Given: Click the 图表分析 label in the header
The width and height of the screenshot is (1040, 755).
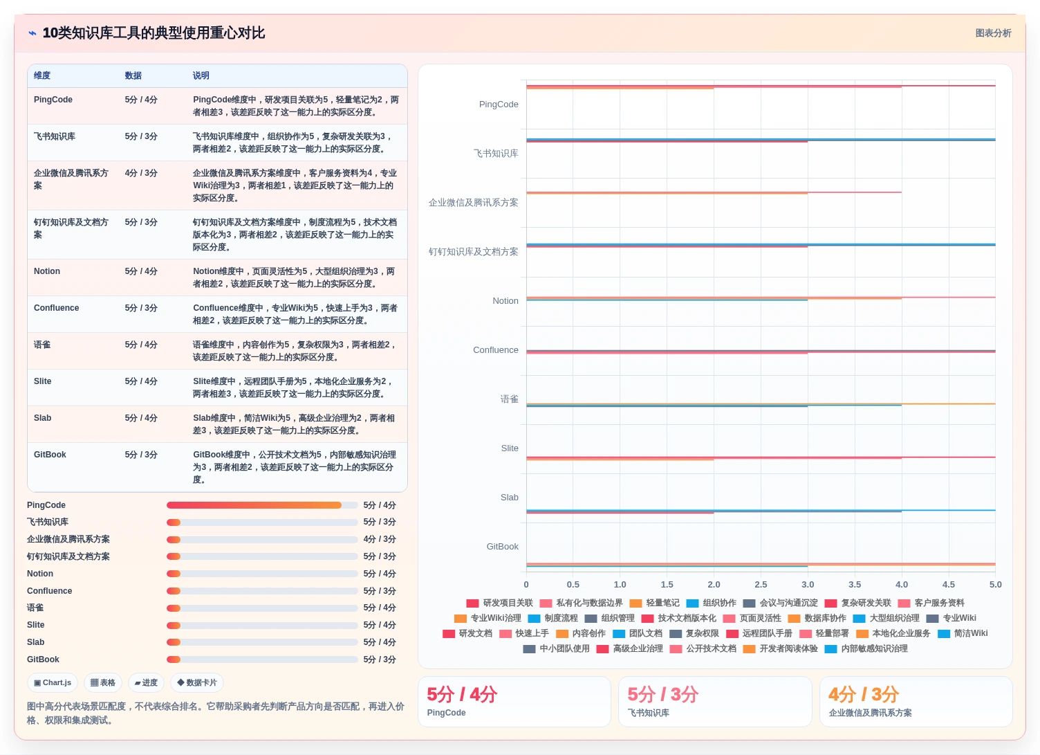Looking at the screenshot, I should coord(993,33).
